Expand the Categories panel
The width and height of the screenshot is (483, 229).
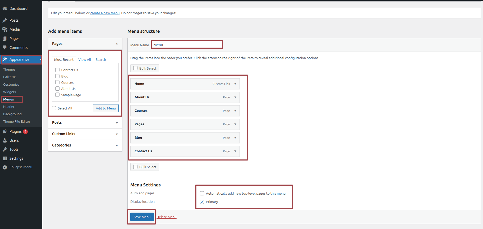pos(117,145)
